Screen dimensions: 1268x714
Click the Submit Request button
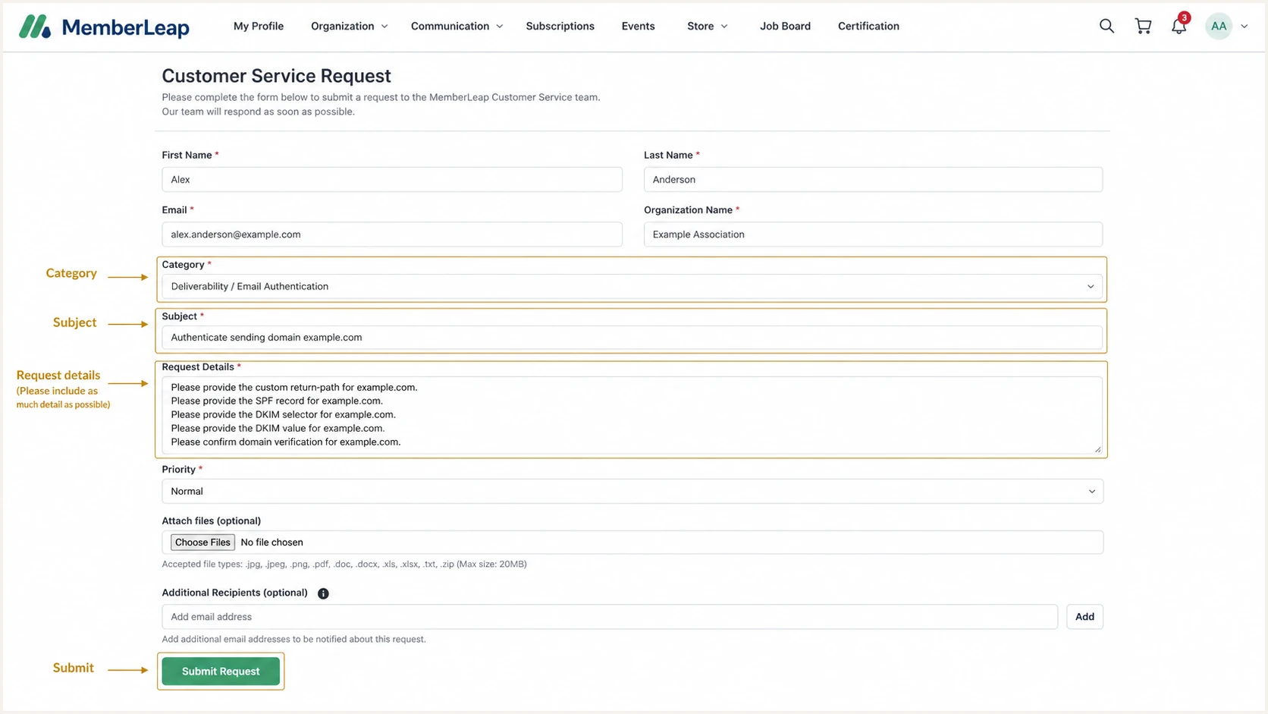221,672
